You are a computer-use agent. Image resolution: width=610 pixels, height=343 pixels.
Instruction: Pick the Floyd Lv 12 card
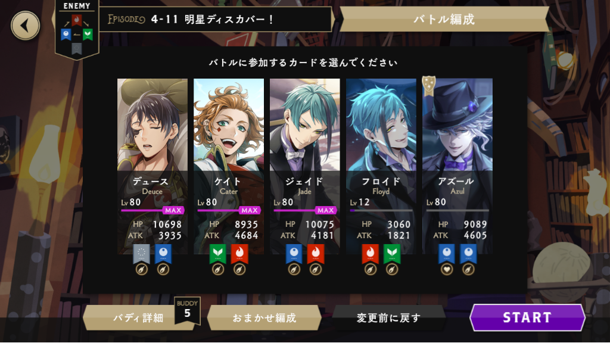coord(381,167)
